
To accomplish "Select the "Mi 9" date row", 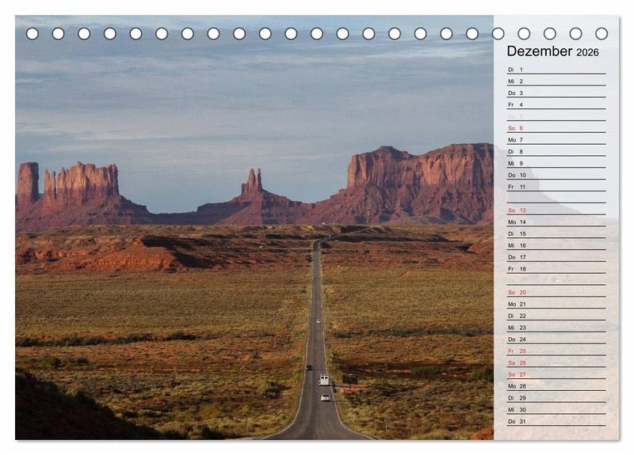I will pyautogui.click(x=556, y=163).
